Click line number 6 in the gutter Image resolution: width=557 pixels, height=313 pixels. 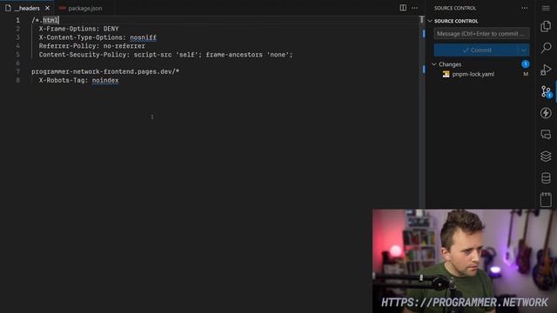pyautogui.click(x=17, y=63)
